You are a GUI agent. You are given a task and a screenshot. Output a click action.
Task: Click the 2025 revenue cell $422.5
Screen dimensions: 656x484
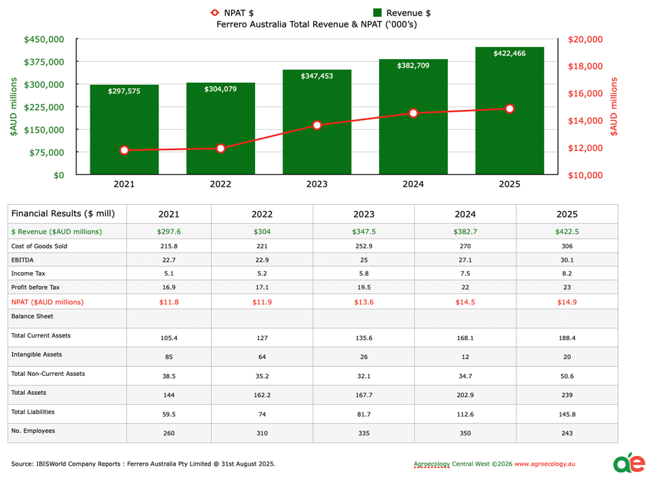tap(567, 231)
